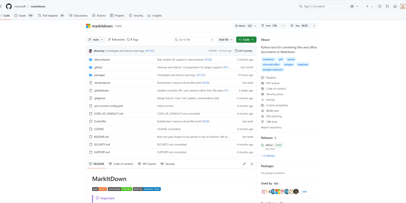Image resolution: width=406 pixels, height=203 pixels.
Task: Open Security policy link in About
Action: (x=272, y=94)
